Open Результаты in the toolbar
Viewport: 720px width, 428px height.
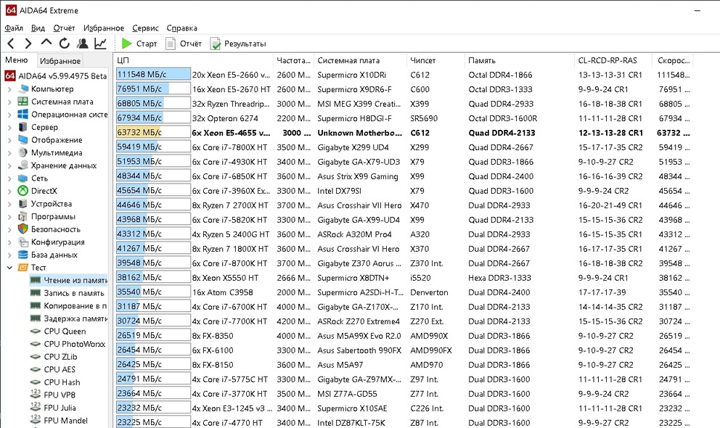pyautogui.click(x=238, y=44)
